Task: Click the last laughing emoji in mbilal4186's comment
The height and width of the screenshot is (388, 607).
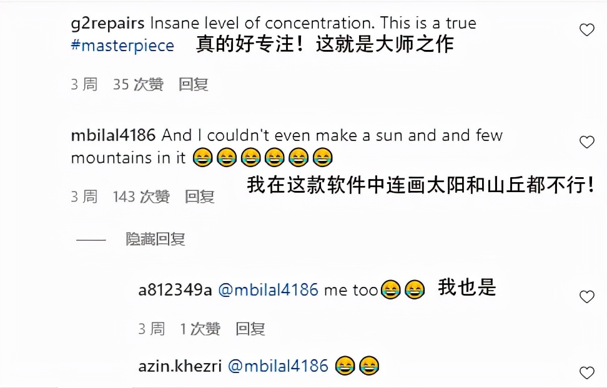Action: pyautogui.click(x=322, y=157)
